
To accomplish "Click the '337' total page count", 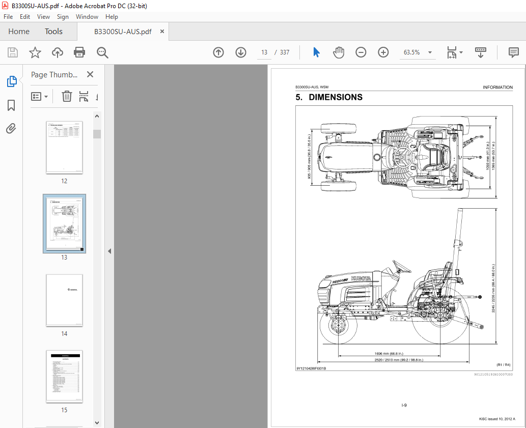I will tap(285, 52).
